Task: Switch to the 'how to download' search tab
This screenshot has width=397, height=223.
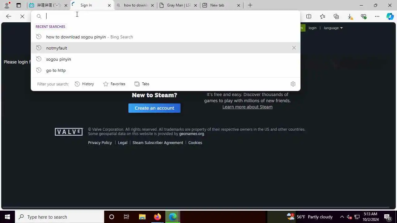Action: [135, 5]
